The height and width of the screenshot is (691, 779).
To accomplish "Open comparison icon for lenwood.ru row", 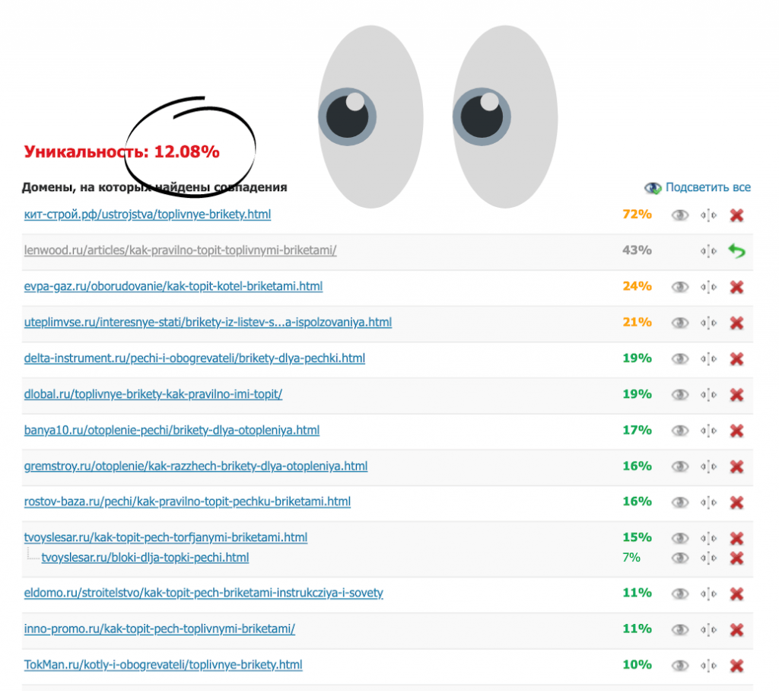I will [x=708, y=251].
